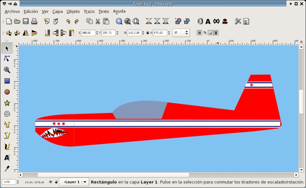
Task: Click the Save document icon
Action: (x=25, y=22)
